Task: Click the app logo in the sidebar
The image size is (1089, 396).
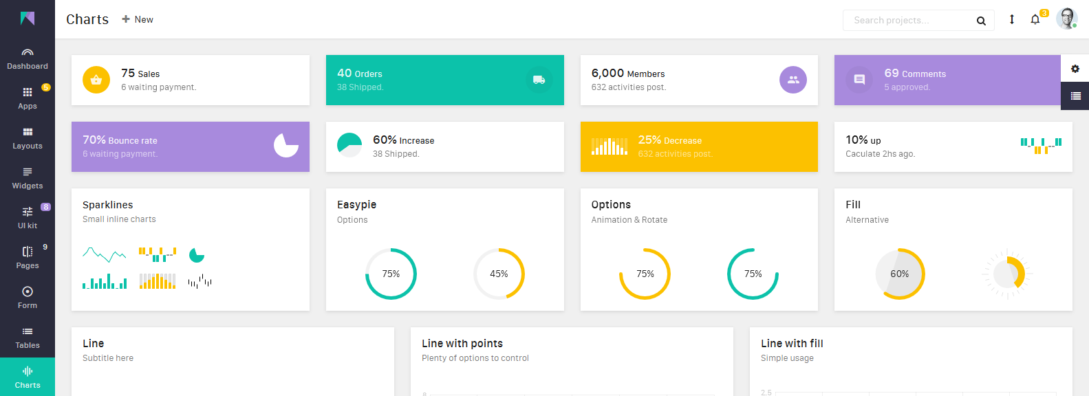Action: 28,19
